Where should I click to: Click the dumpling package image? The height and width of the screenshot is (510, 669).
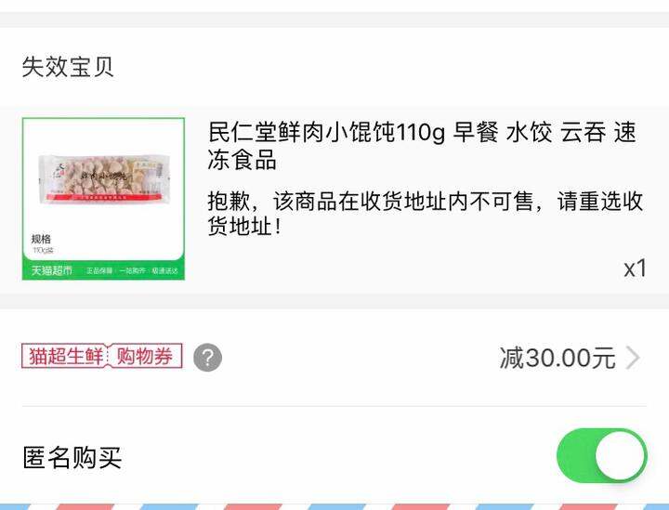coord(104,178)
